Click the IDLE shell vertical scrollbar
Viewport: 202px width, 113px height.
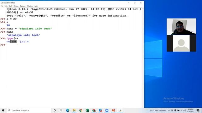coord(143,58)
